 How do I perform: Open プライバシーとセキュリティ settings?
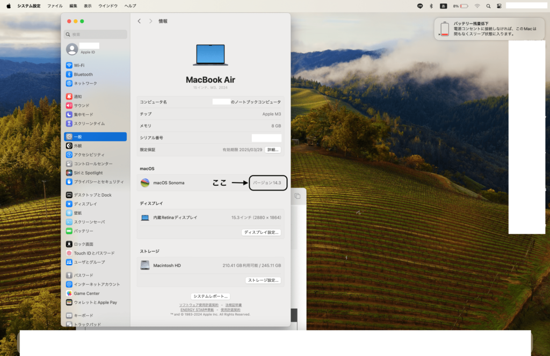click(95, 181)
